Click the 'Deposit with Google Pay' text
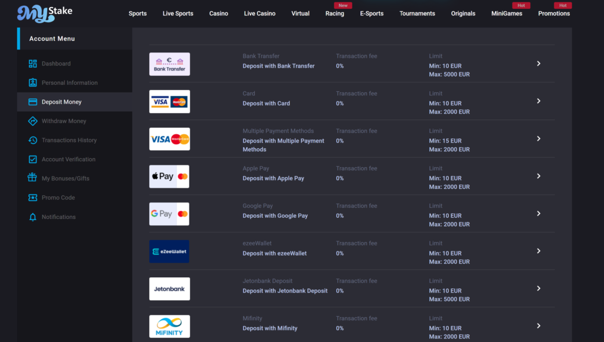 click(275, 216)
